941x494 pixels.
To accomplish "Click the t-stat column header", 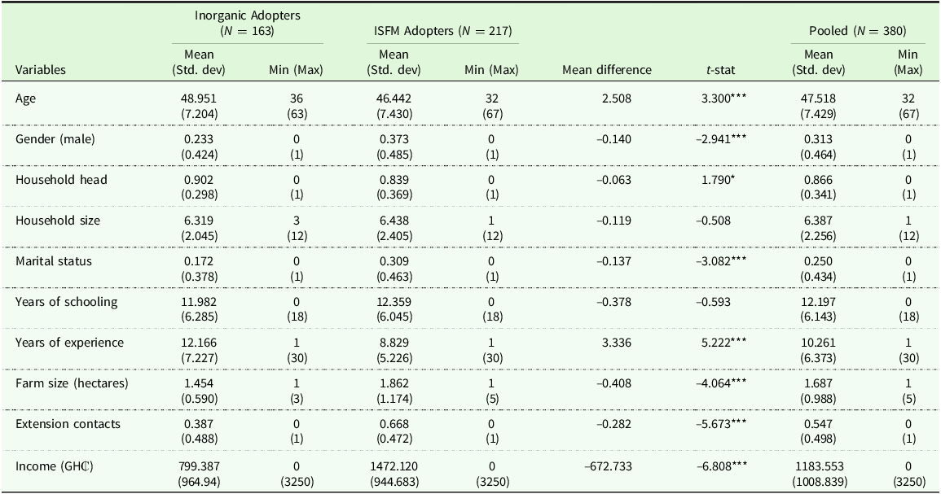I will point(722,70).
